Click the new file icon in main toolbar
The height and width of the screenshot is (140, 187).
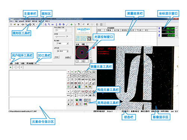(x=11, y=24)
